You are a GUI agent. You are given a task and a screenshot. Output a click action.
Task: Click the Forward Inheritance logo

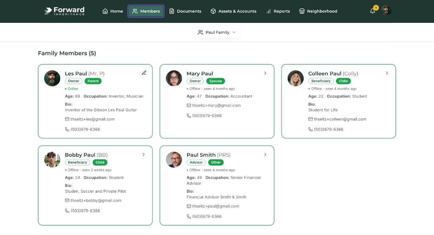click(x=64, y=11)
